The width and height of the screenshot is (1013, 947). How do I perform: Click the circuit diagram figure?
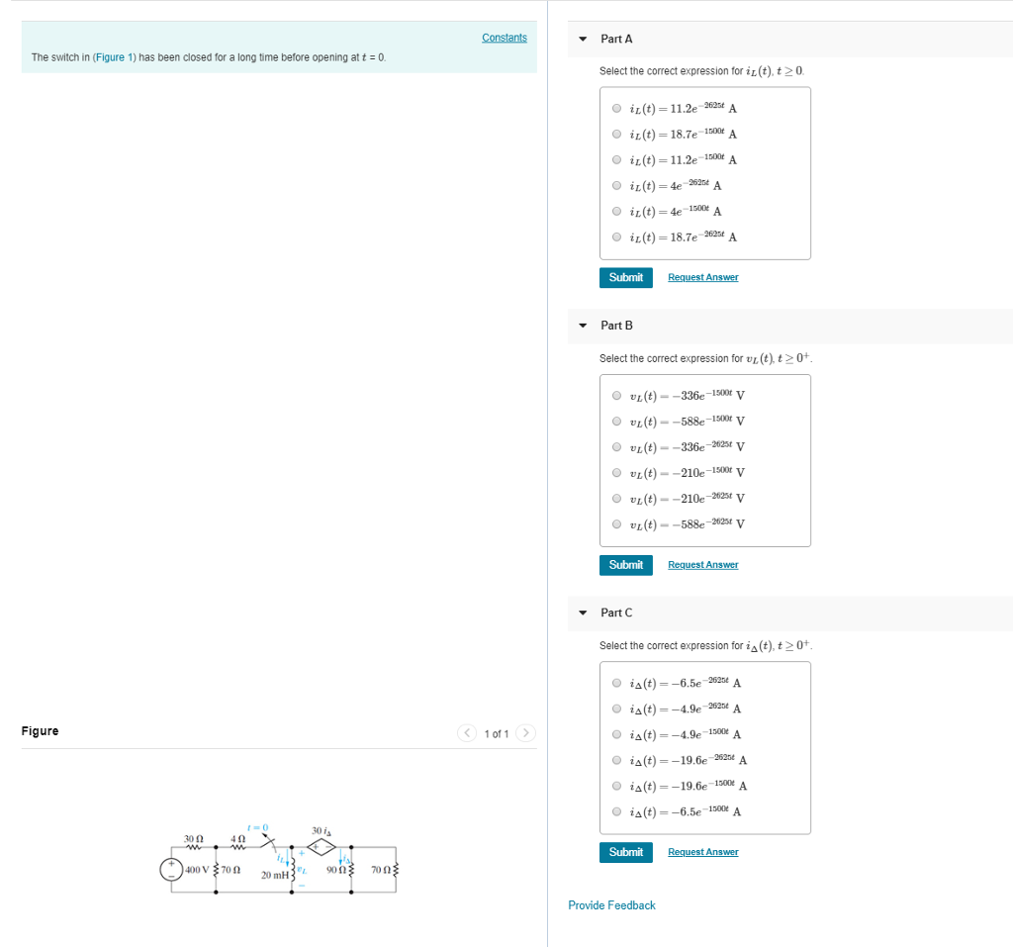[x=279, y=859]
